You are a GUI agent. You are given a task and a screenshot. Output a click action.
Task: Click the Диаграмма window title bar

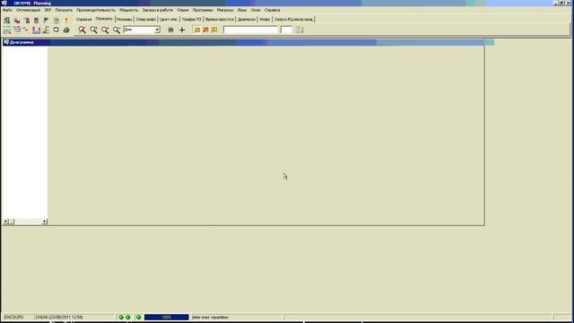point(243,42)
